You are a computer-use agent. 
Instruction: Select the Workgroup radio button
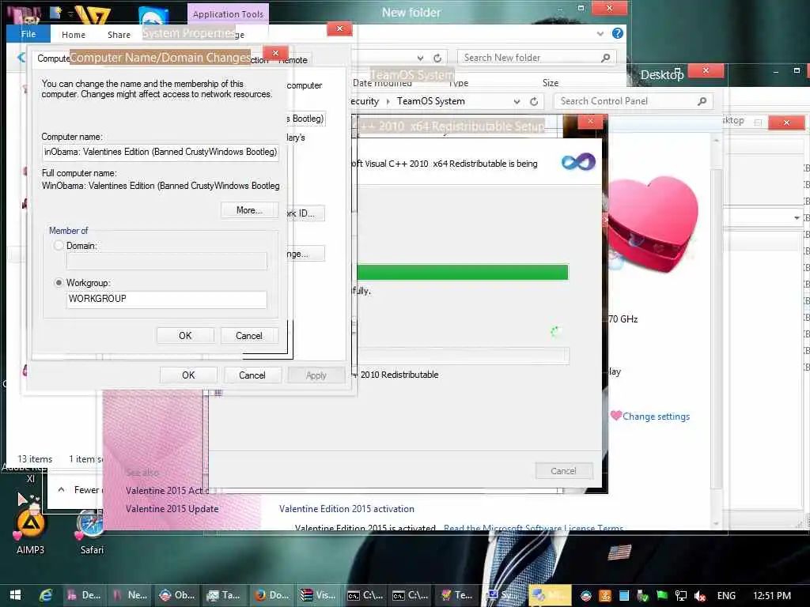59,283
